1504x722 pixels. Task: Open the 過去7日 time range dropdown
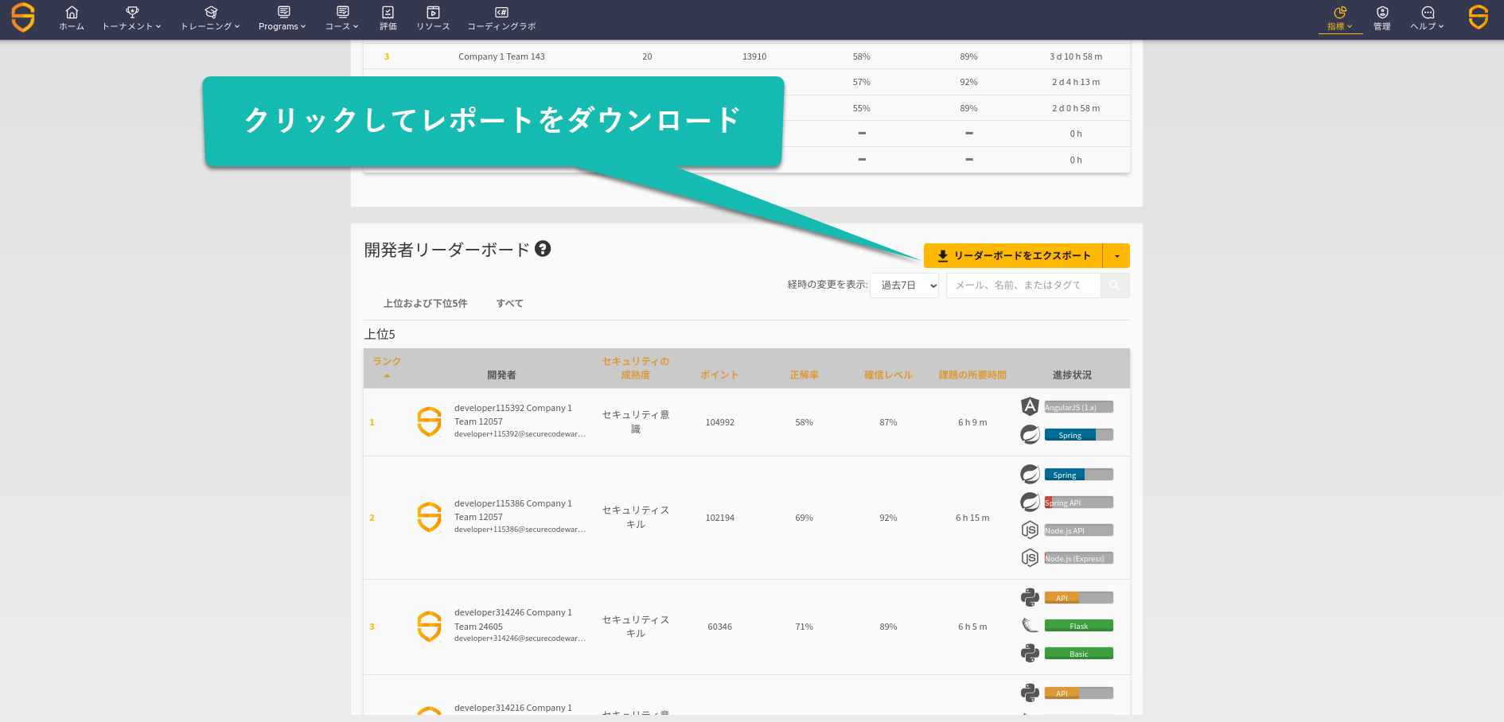[905, 285]
